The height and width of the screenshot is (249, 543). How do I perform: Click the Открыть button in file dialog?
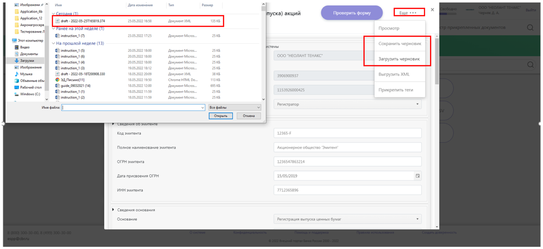click(220, 116)
